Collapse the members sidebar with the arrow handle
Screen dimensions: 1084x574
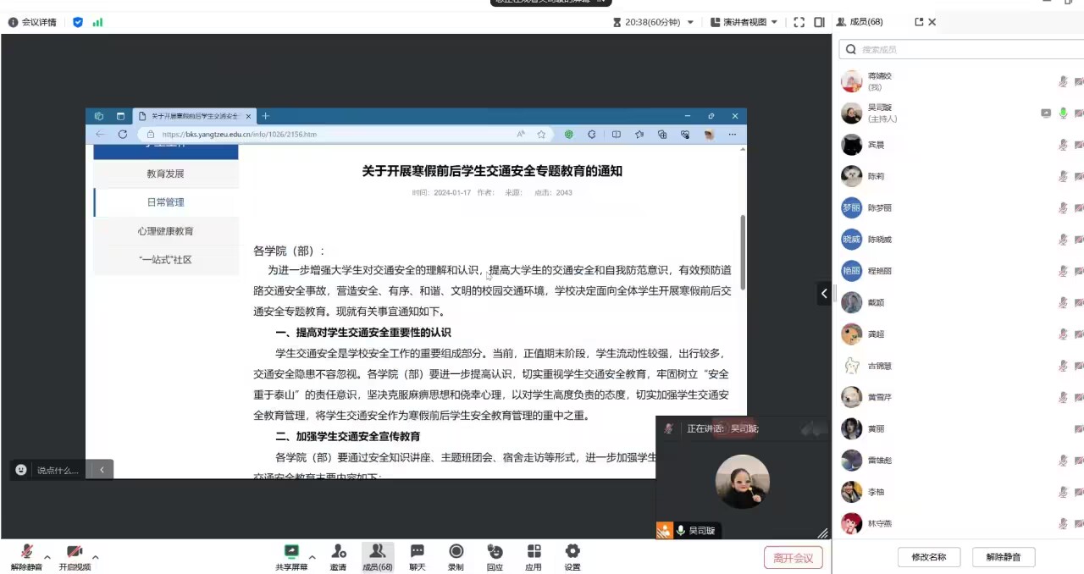coord(824,294)
